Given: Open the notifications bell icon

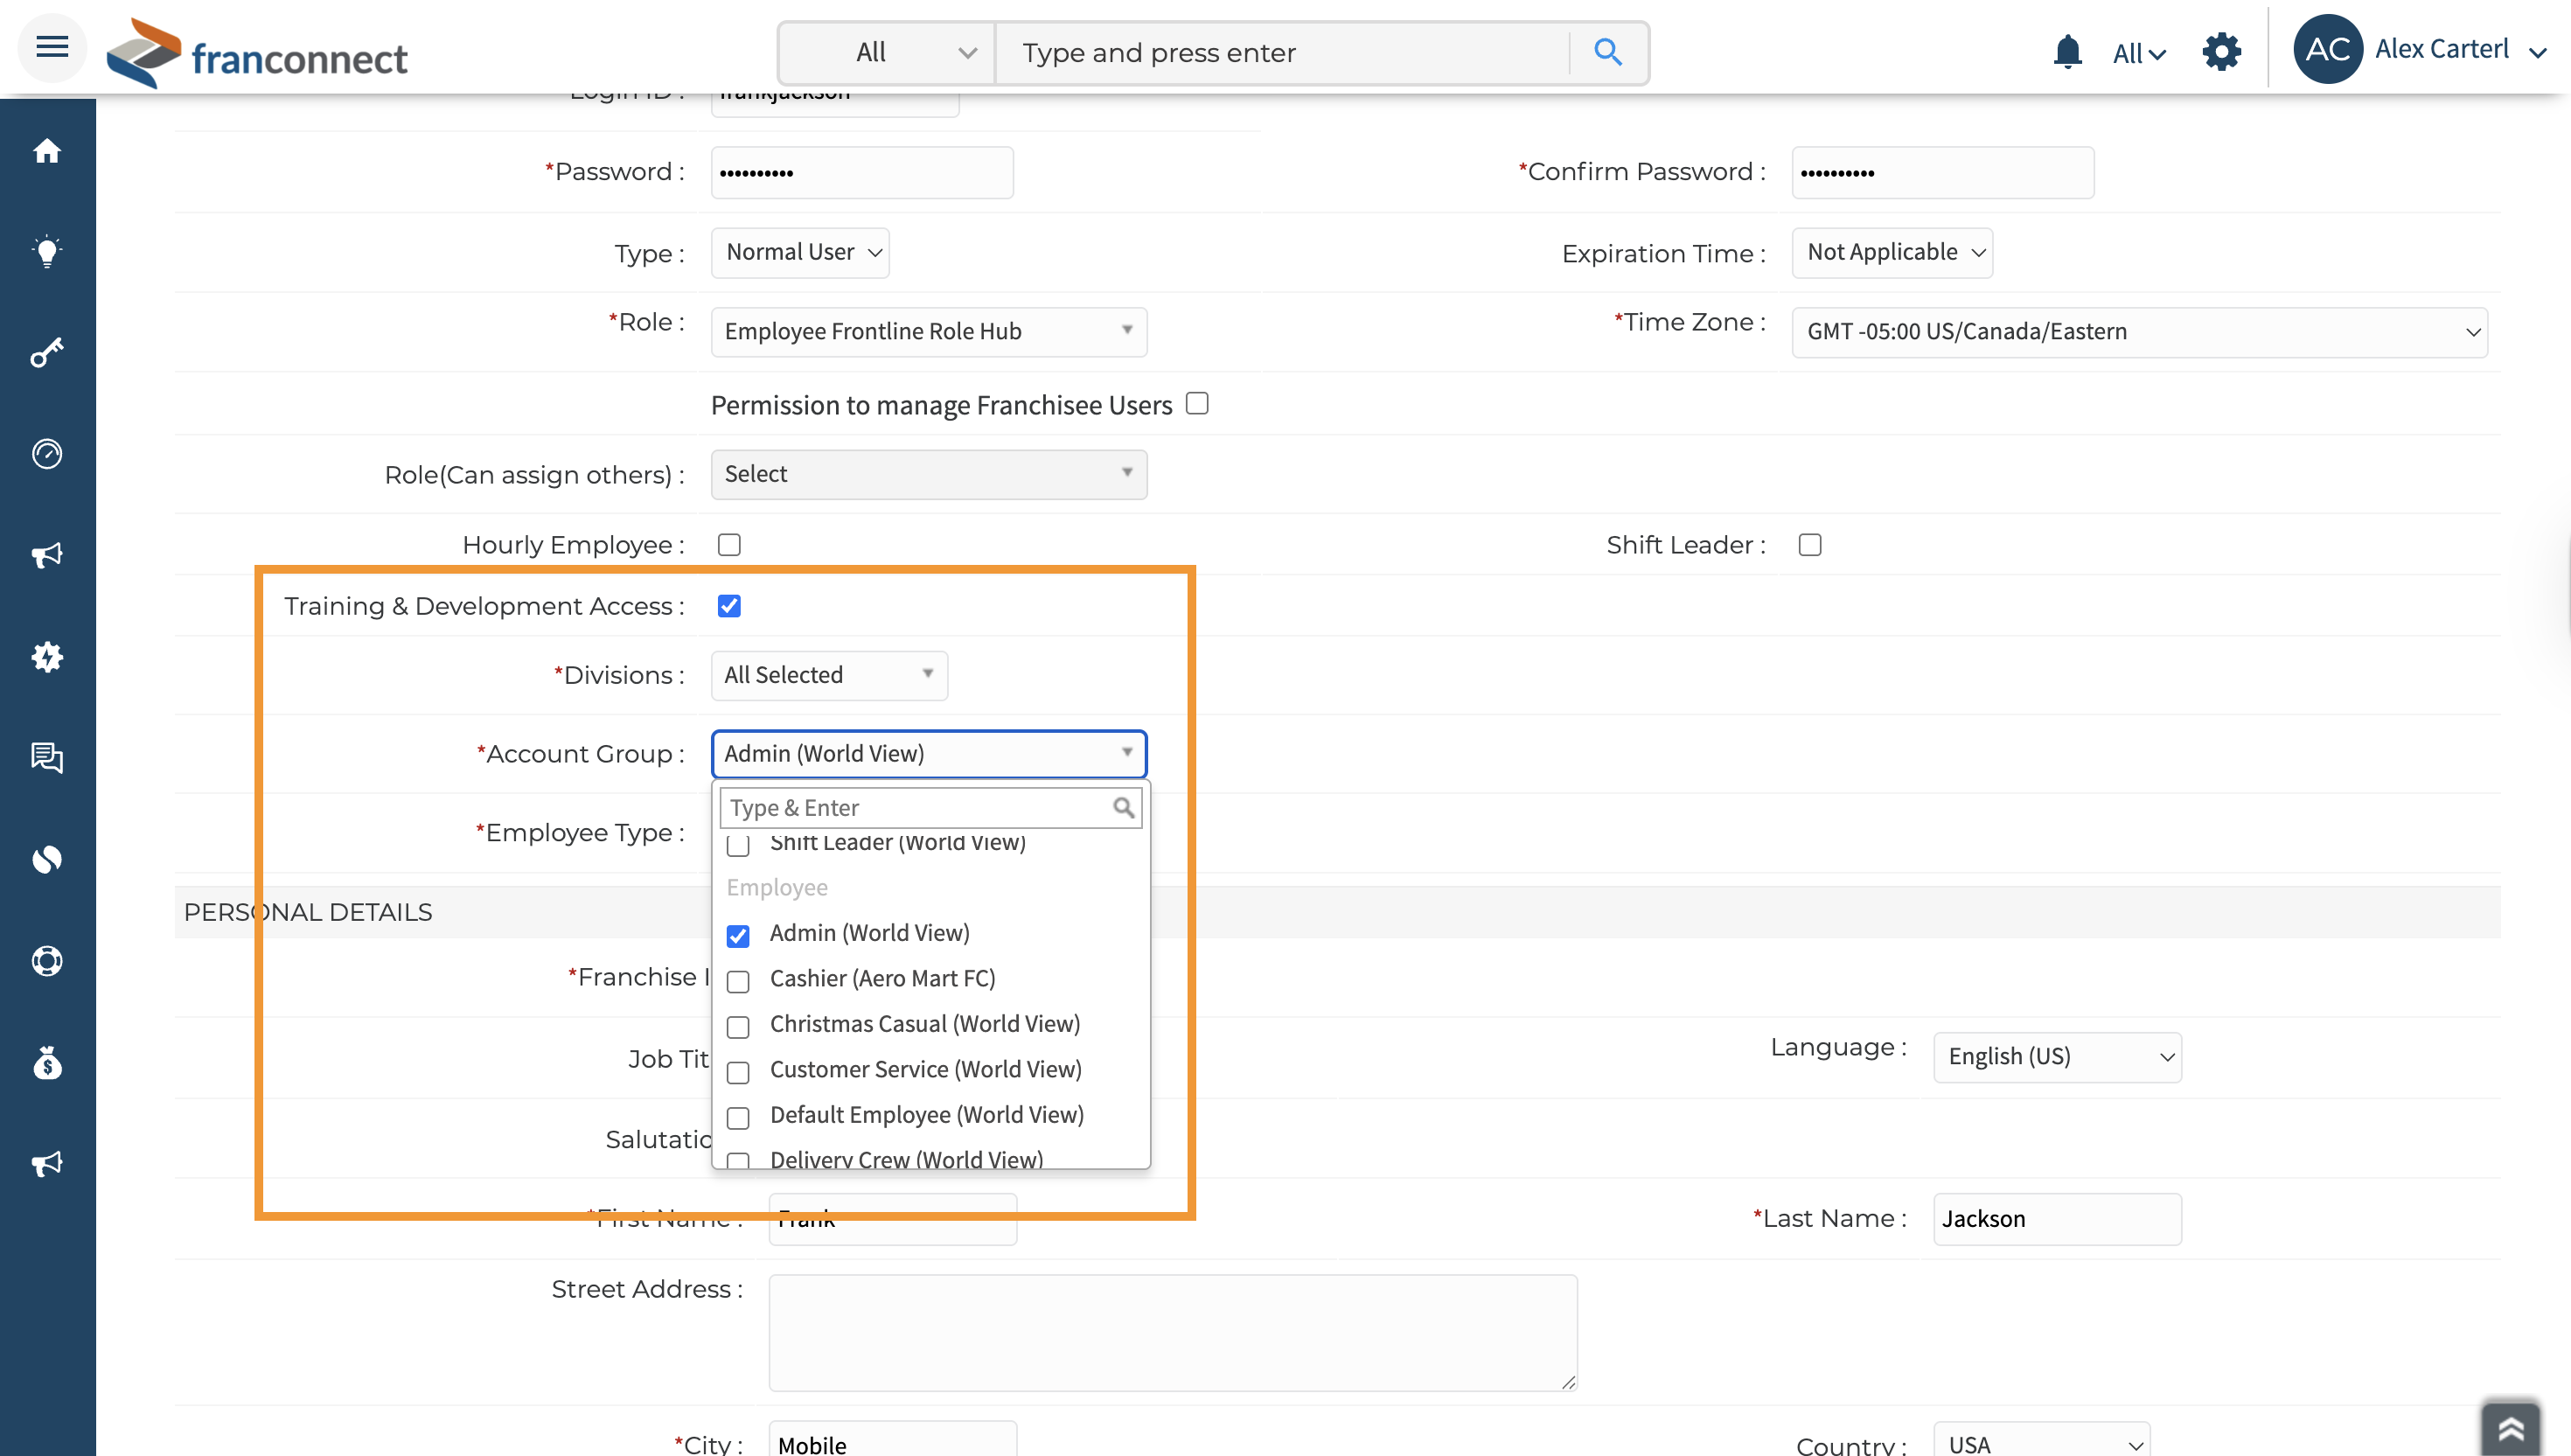Looking at the screenshot, I should tap(2067, 51).
